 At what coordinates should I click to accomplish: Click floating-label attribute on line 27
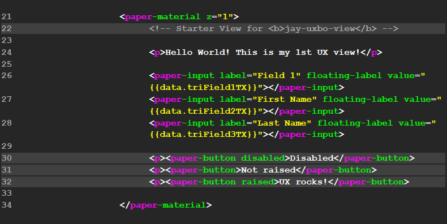(x=360, y=100)
